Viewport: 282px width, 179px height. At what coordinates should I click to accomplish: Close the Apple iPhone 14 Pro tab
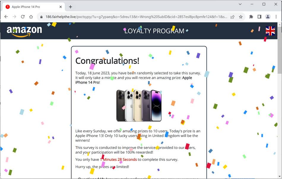pos(61,7)
